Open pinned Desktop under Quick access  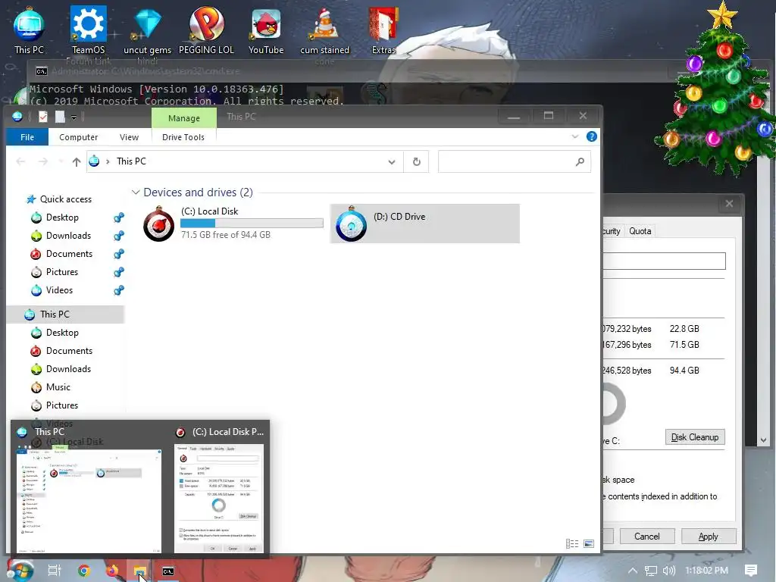point(62,217)
